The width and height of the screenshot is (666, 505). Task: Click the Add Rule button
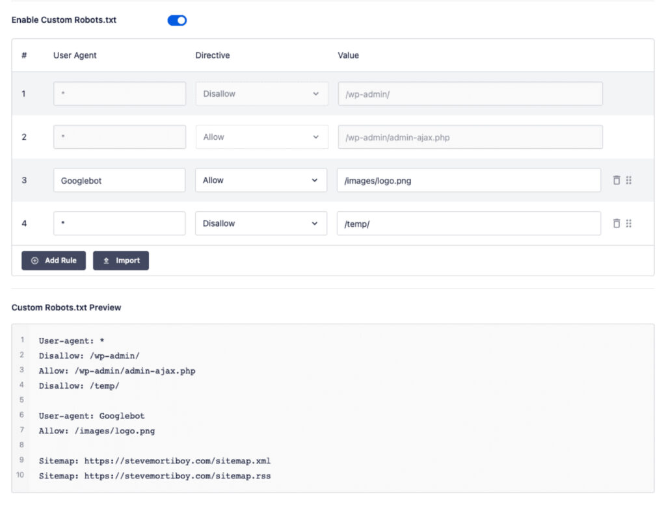pos(53,261)
